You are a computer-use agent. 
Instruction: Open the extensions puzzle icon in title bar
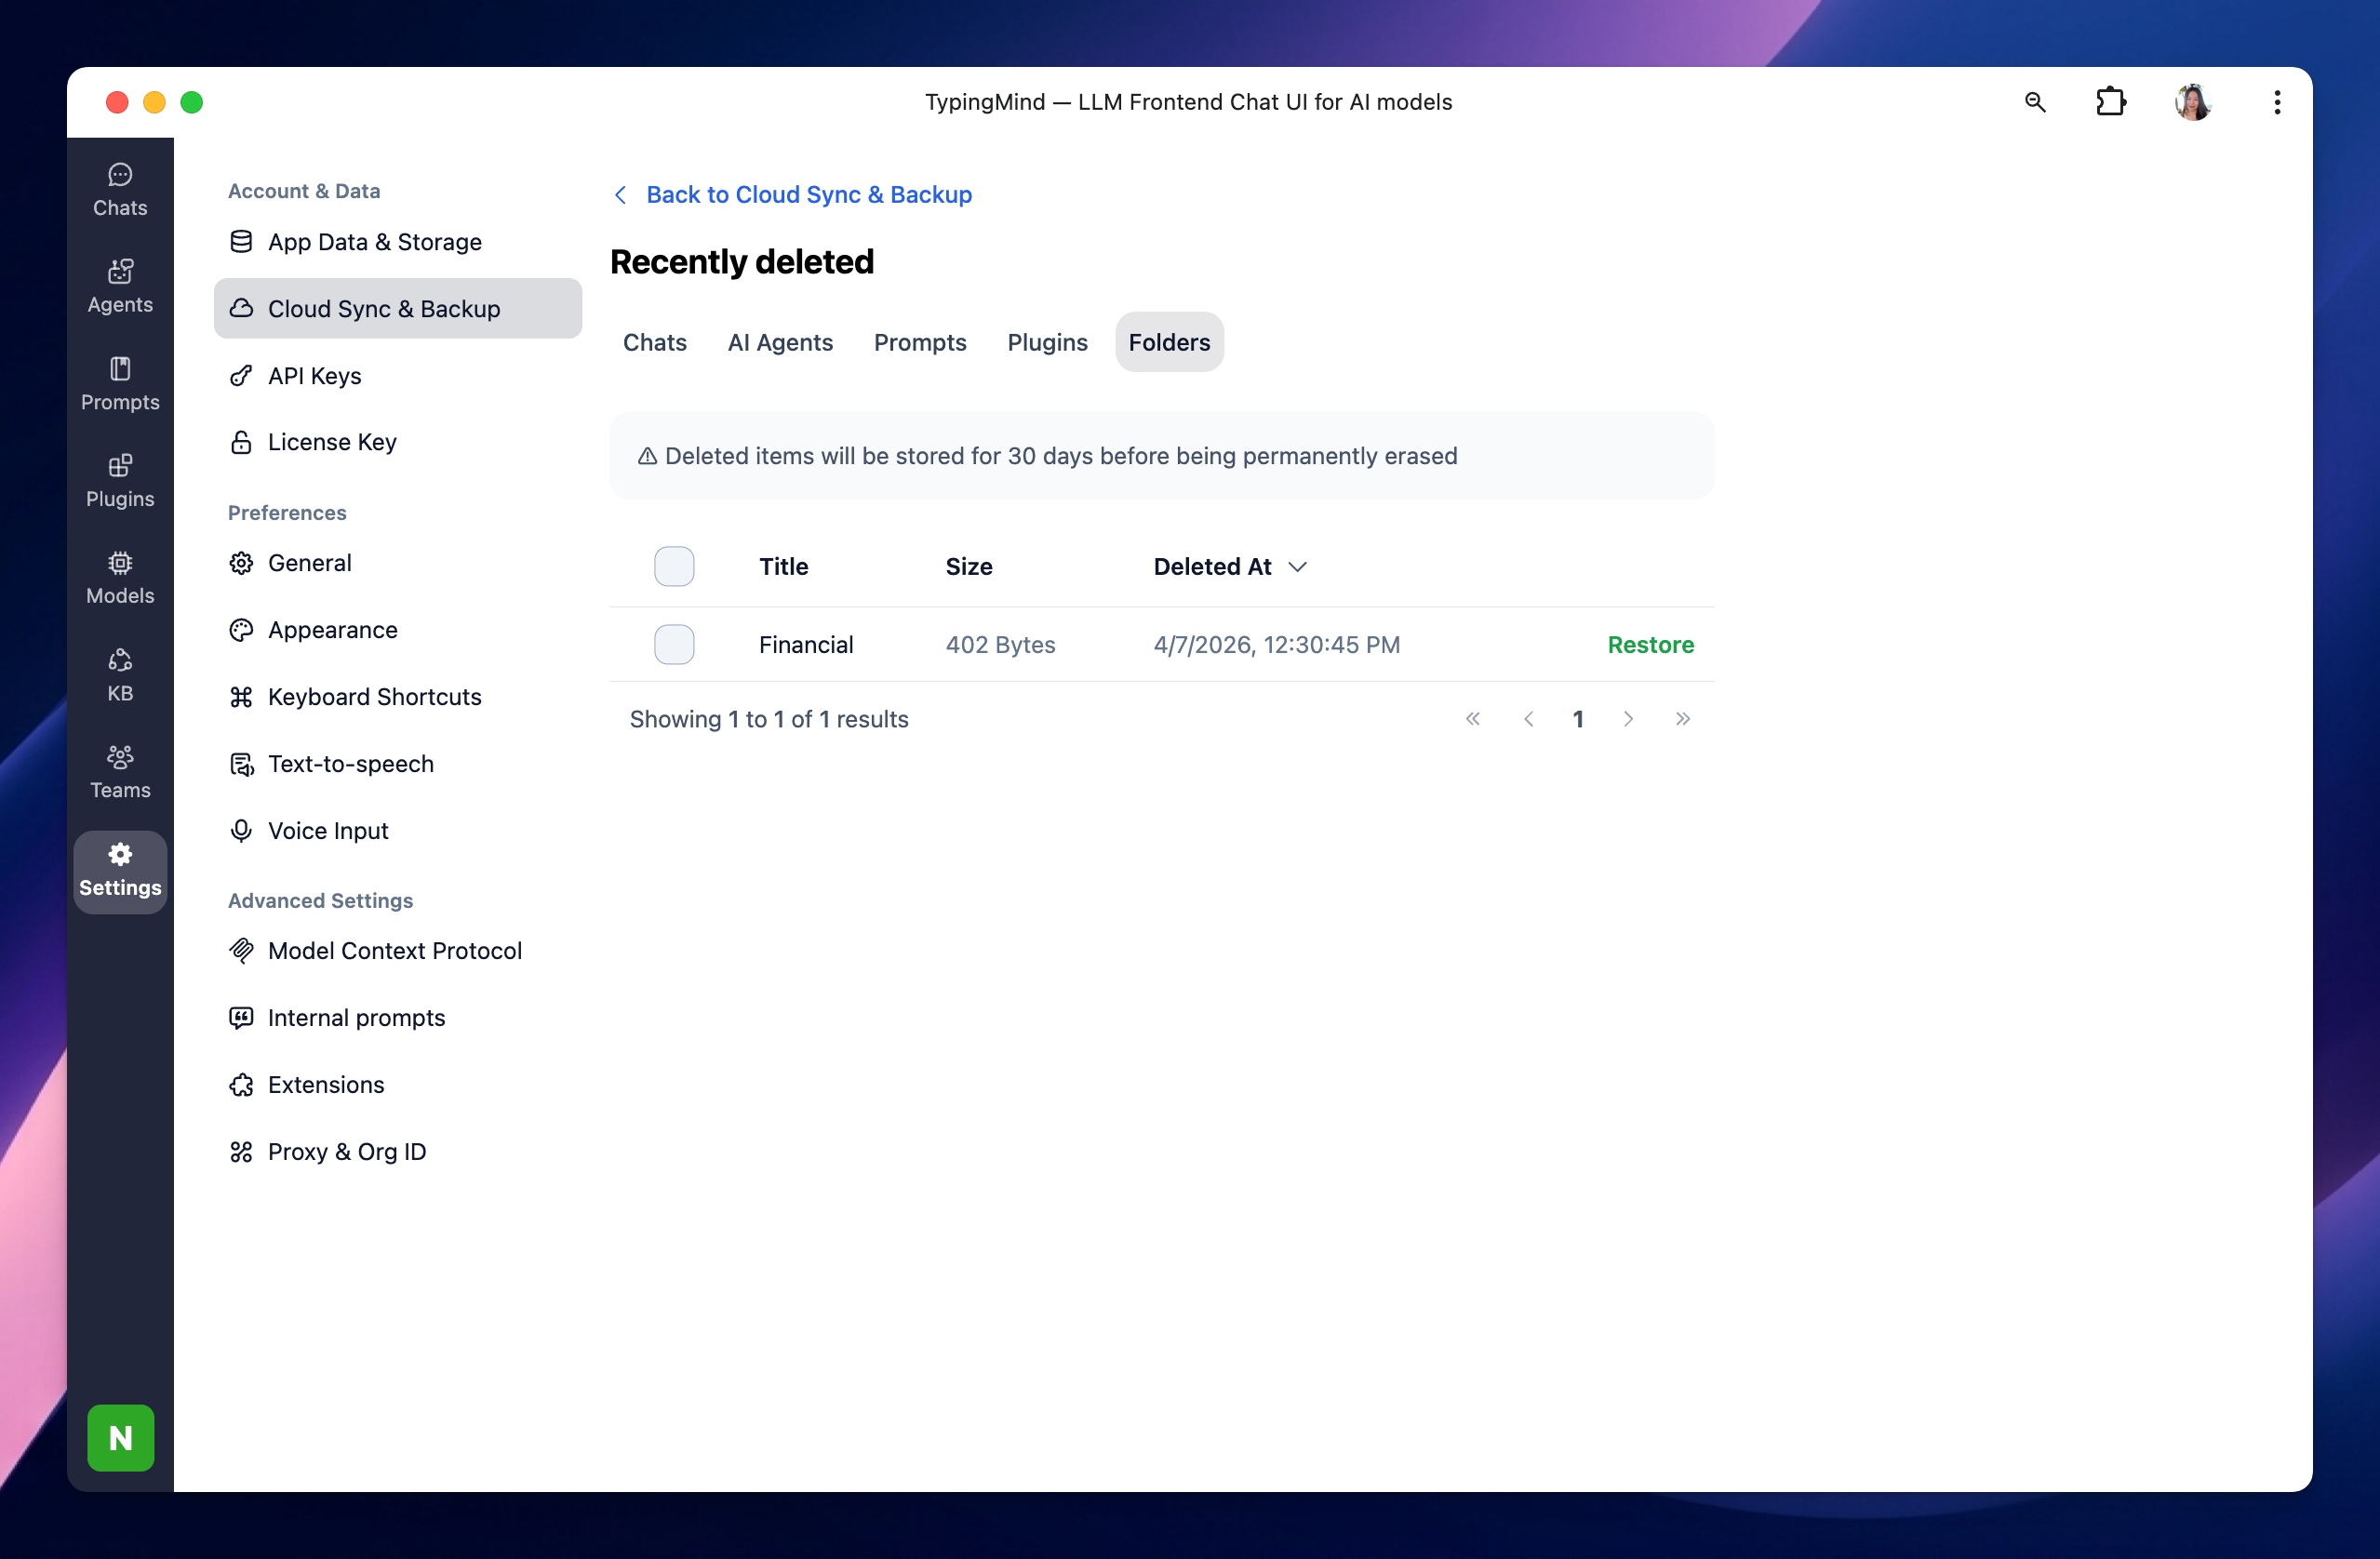click(x=2110, y=102)
